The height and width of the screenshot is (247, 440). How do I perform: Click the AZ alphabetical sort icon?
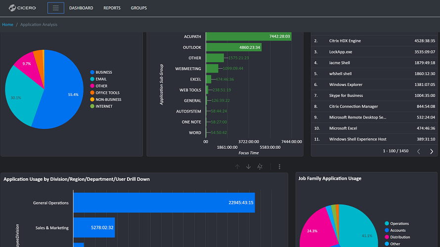point(260,166)
